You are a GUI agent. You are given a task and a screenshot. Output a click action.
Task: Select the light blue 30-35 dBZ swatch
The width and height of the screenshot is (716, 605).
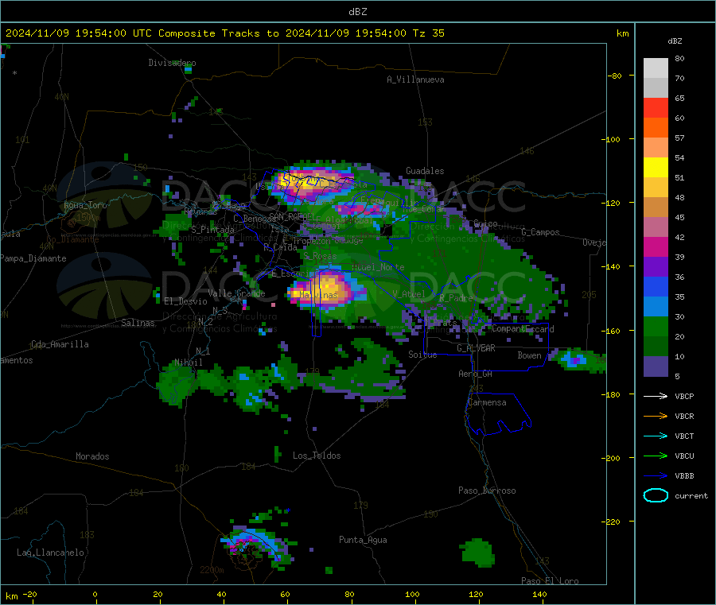point(656,307)
